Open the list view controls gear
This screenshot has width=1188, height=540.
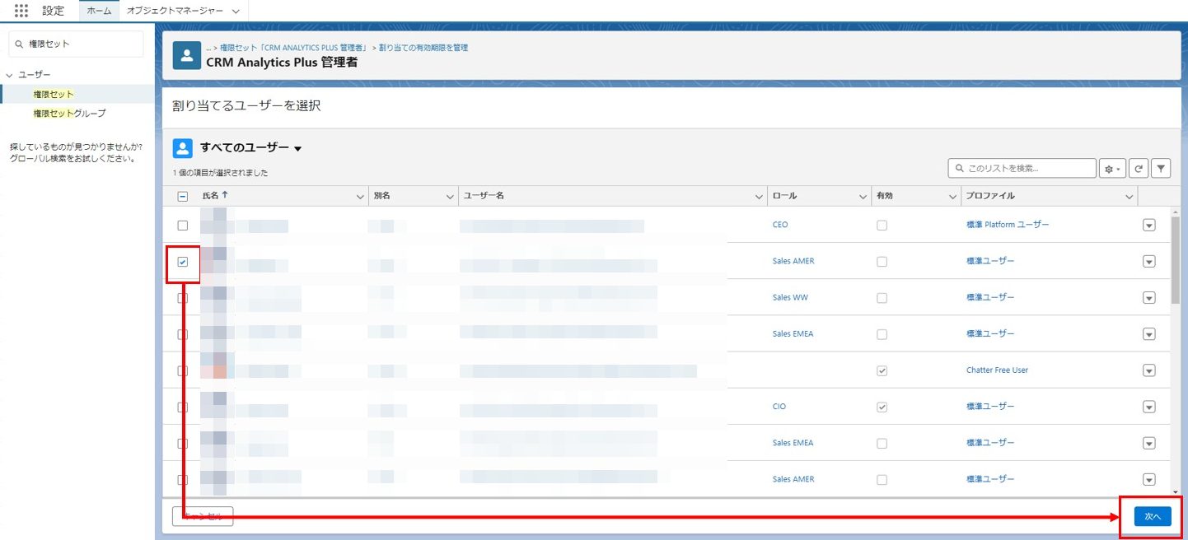1112,168
